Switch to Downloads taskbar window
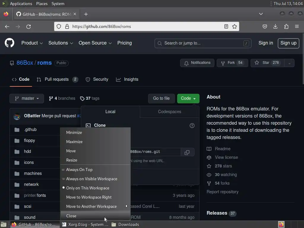Screen dimensions: 304x228 coord(125,224)
